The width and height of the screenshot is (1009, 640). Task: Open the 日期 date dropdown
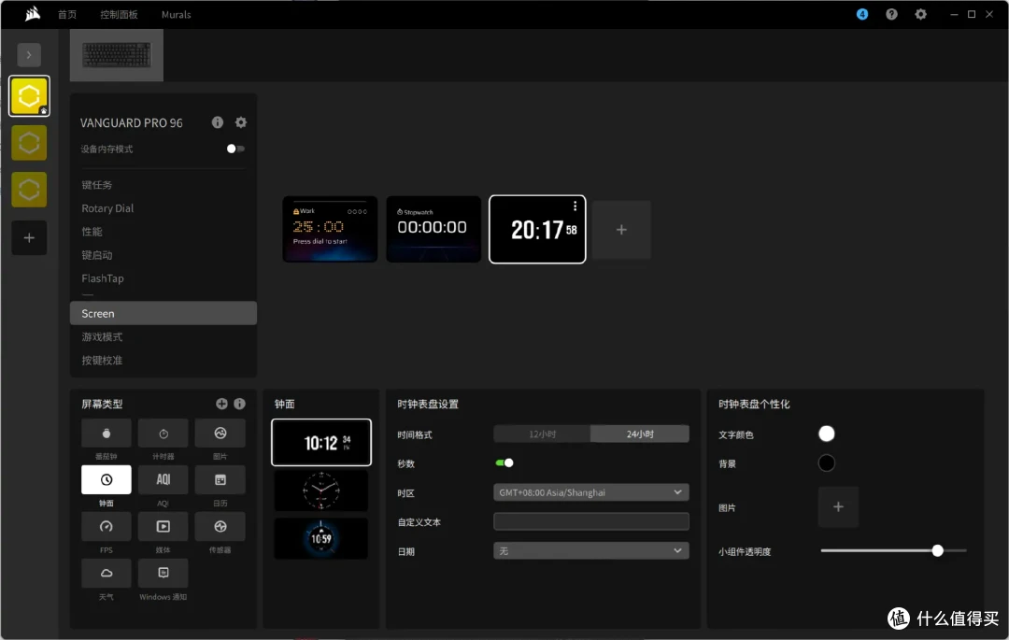pyautogui.click(x=590, y=550)
